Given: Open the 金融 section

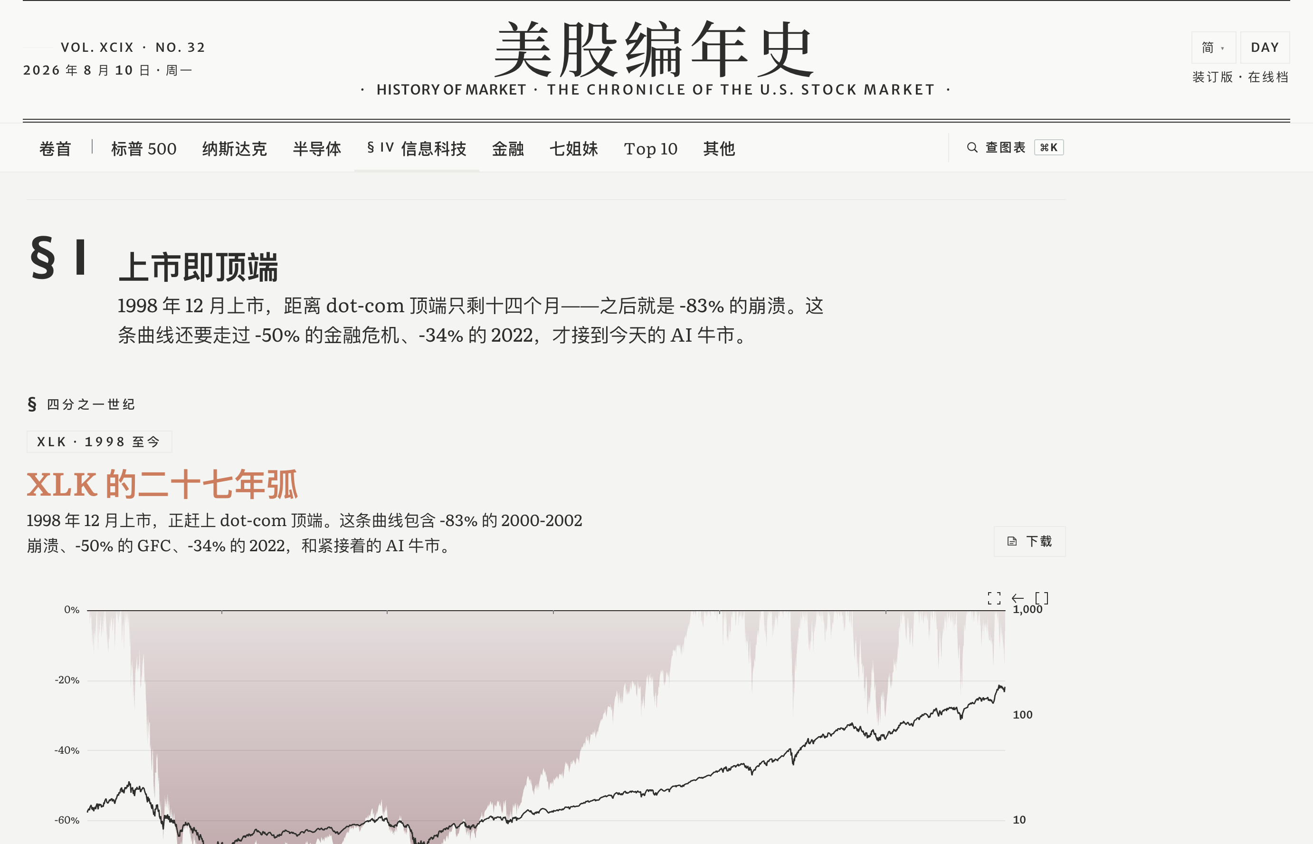Looking at the screenshot, I should point(508,149).
